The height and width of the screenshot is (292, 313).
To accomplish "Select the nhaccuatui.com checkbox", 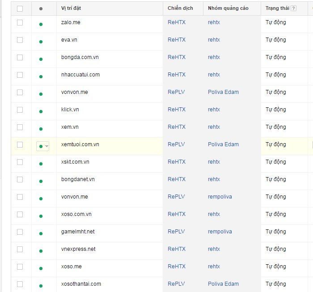I will 20,75.
